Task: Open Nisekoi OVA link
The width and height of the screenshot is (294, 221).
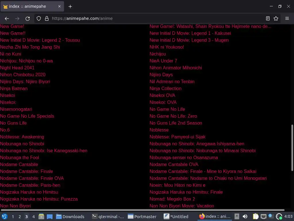Action: [163, 96]
